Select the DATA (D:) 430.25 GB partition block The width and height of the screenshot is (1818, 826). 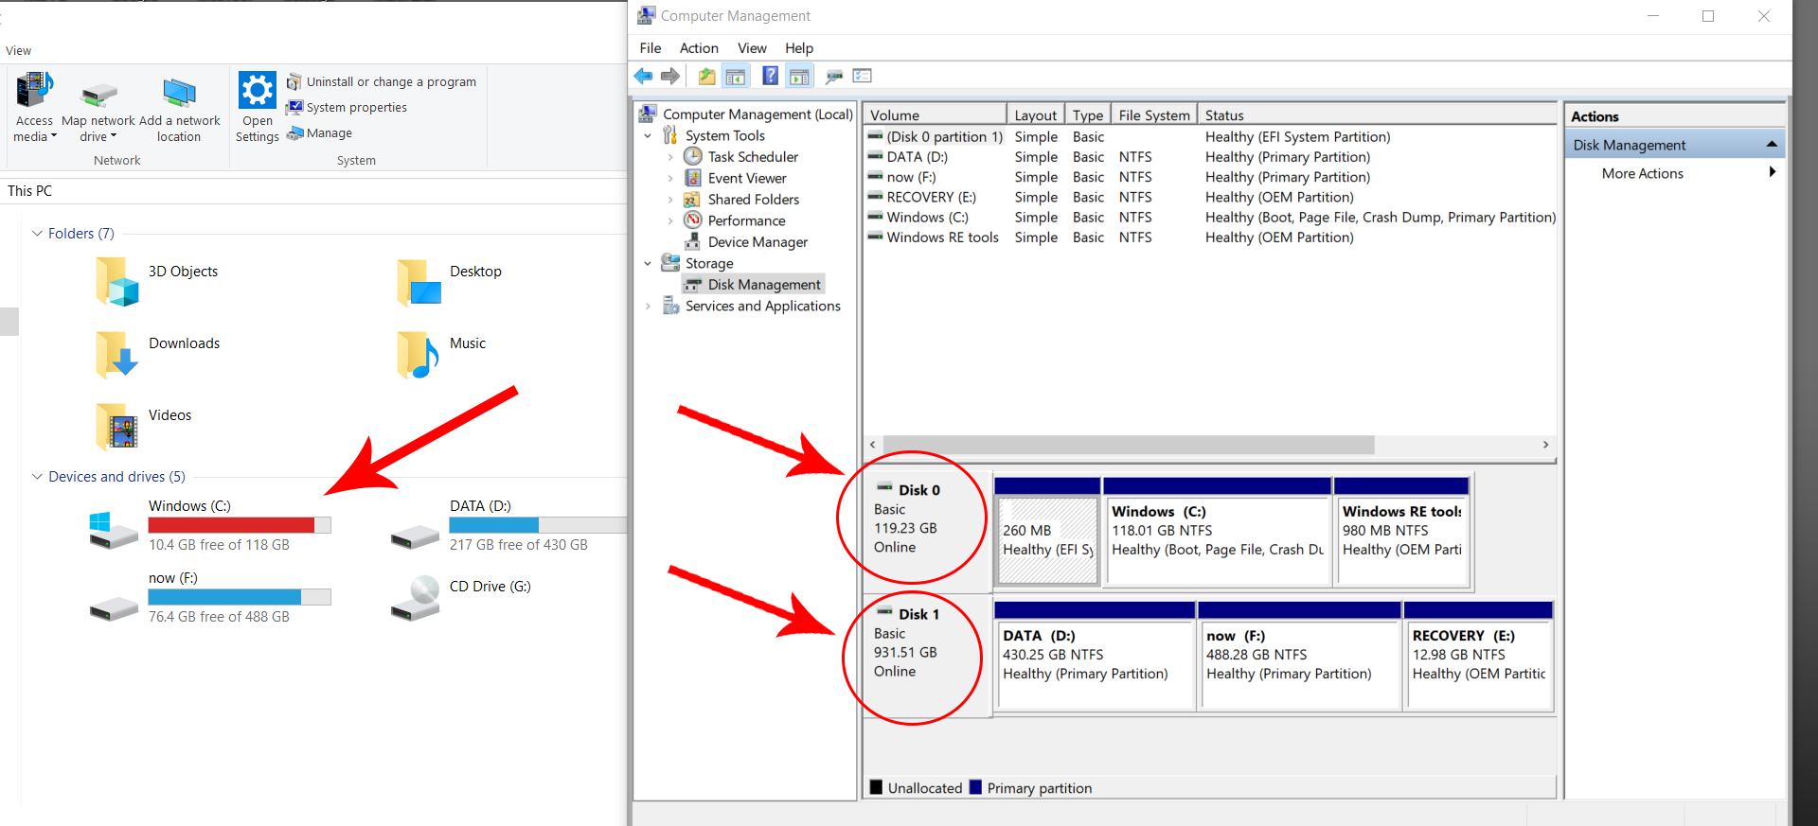pos(1095,656)
